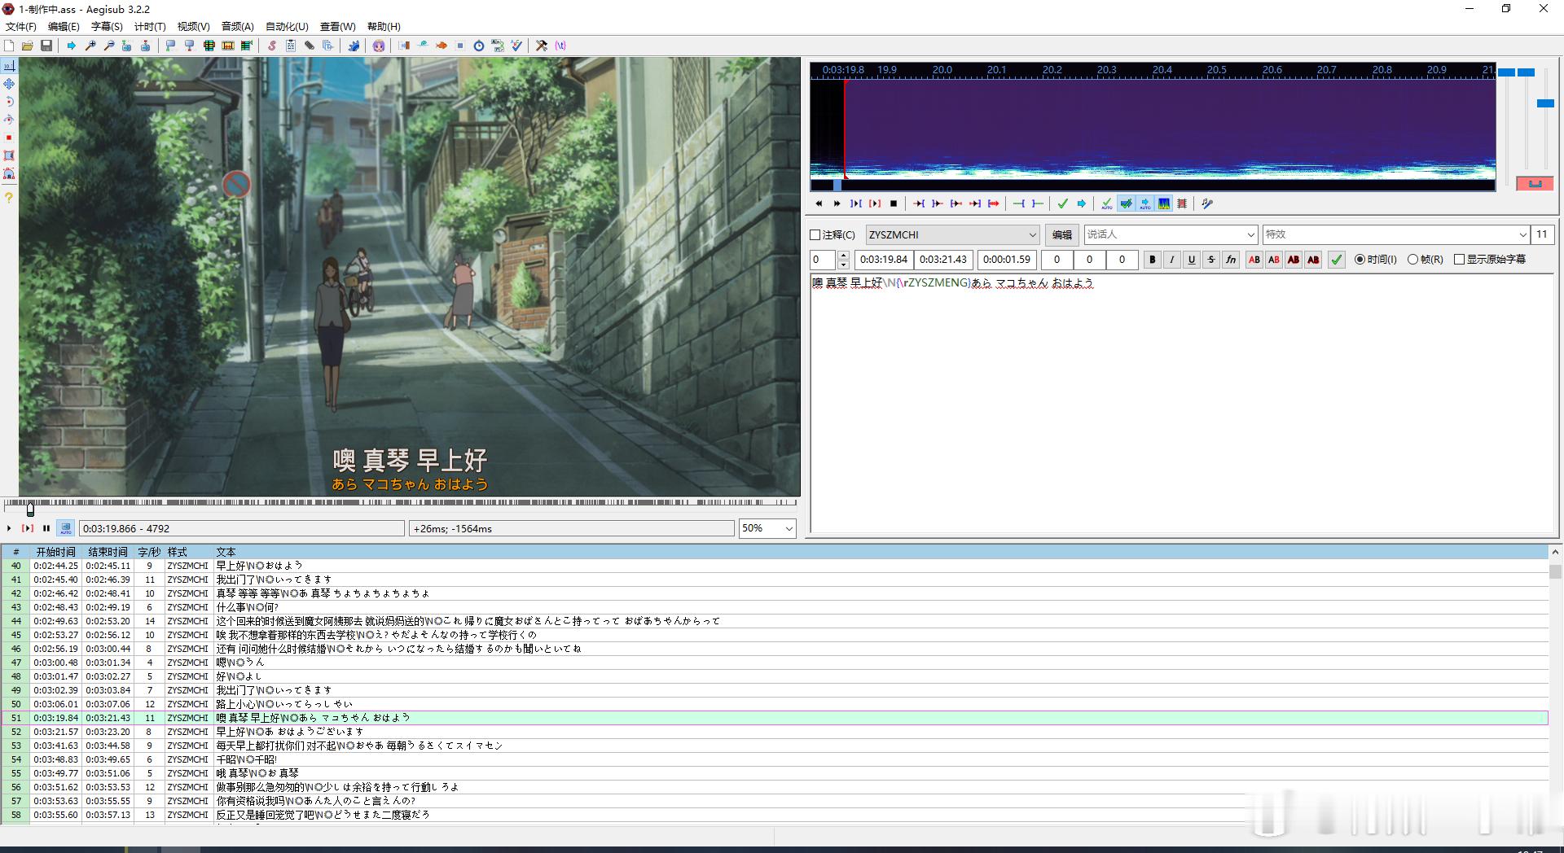
Task: Check the 显示原始字幕 checkbox
Action: click(x=1459, y=260)
